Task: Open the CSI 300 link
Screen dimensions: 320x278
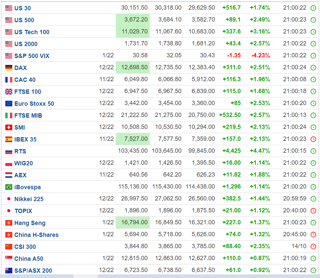Action: click(25, 247)
